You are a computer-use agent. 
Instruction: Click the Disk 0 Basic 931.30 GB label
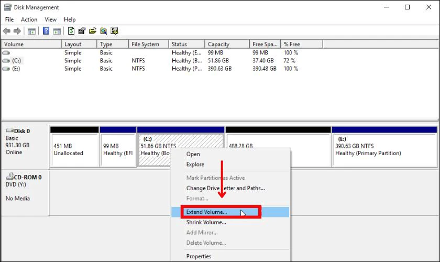pos(25,146)
